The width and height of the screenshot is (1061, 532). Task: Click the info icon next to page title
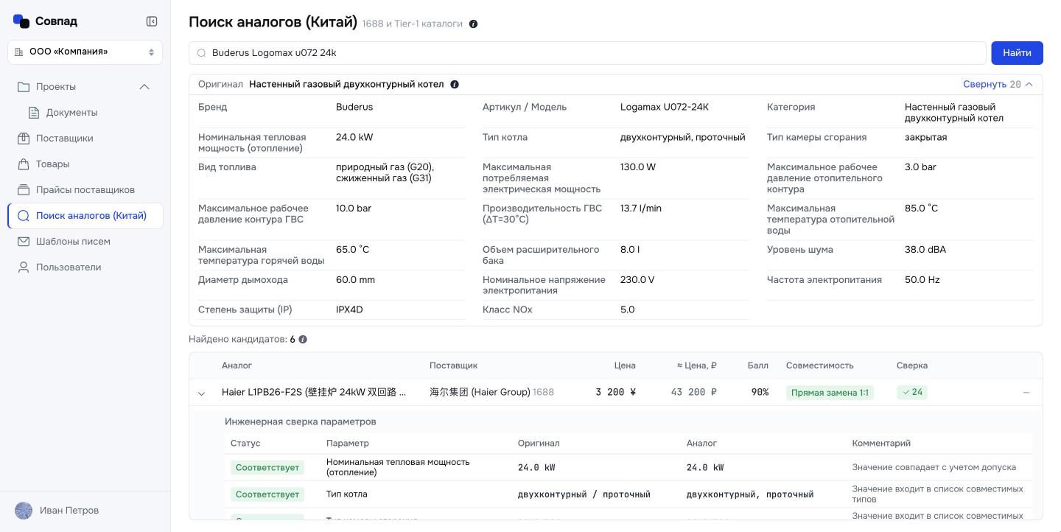click(473, 24)
